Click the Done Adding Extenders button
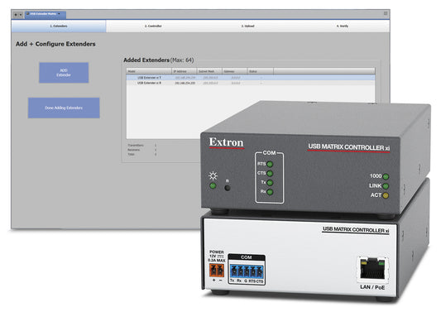 click(x=64, y=108)
